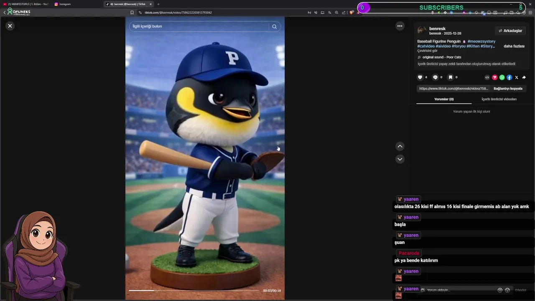Click the address bar bookmark icon

pyautogui.click(x=132, y=13)
